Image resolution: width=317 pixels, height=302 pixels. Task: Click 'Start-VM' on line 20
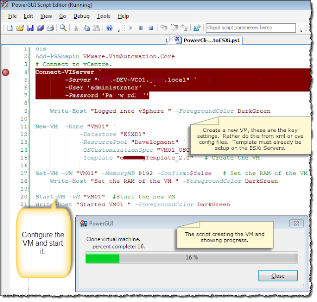pyautogui.click(x=50, y=197)
